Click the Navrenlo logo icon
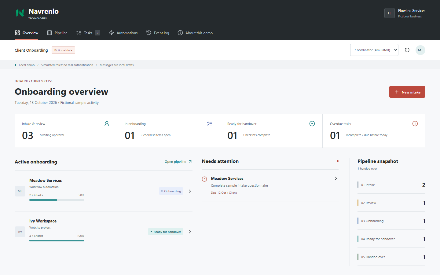Viewport: 440px width, 275px height. [x=20, y=13]
